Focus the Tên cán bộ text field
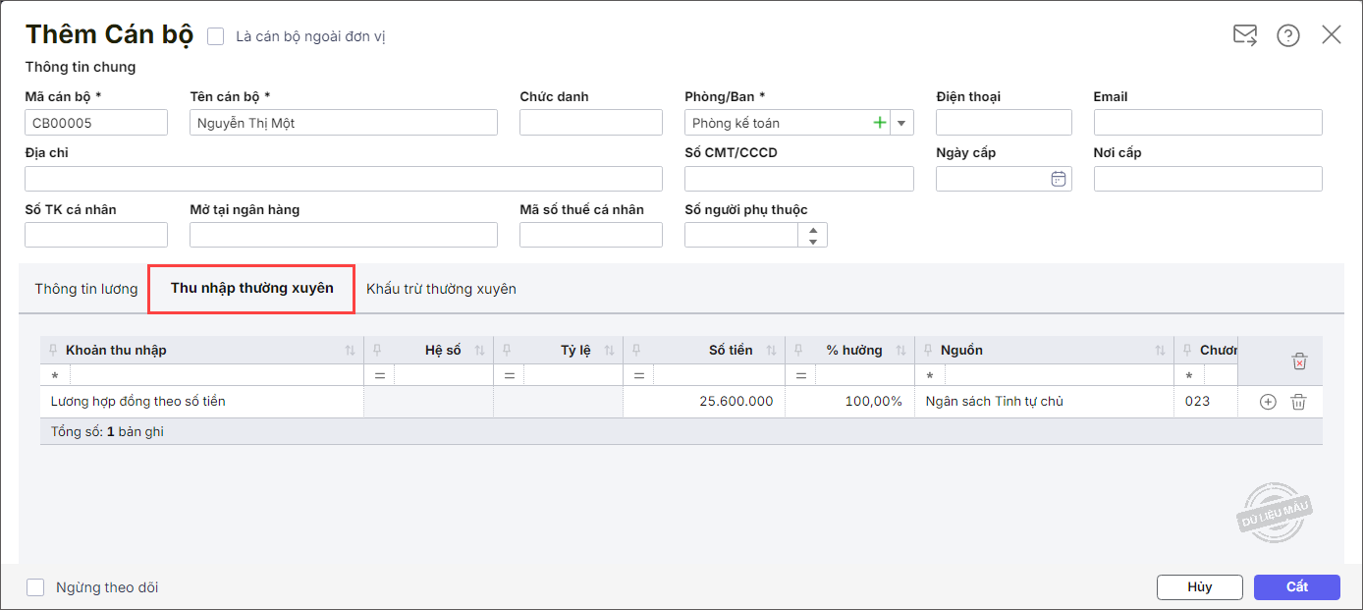This screenshot has width=1363, height=610. (x=343, y=123)
